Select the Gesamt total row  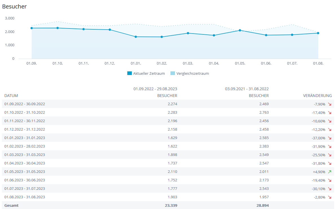[11, 206]
